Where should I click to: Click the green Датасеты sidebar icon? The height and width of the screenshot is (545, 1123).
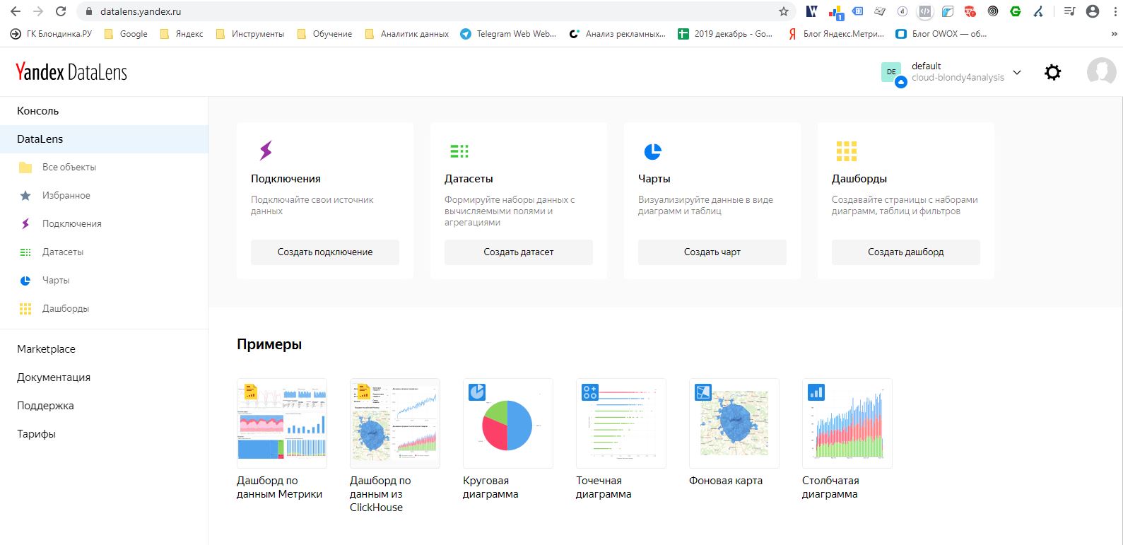[25, 252]
